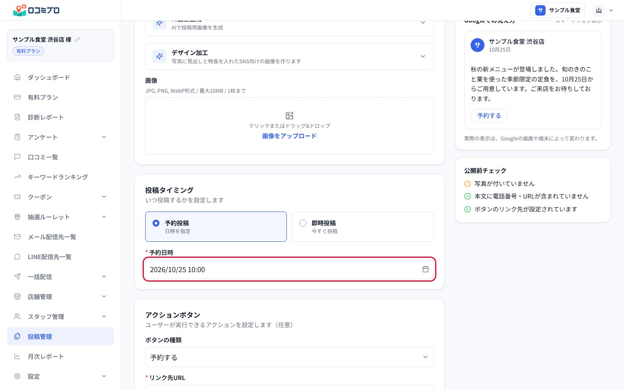Click the 予約日時 date input field
Viewport: 624px width, 390px height.
point(289,269)
